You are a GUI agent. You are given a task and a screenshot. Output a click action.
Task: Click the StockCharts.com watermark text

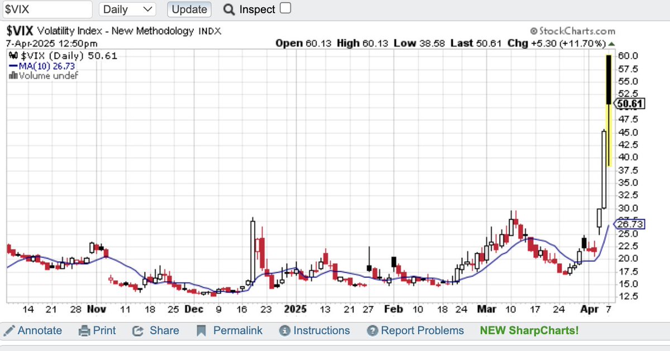pyautogui.click(x=572, y=31)
